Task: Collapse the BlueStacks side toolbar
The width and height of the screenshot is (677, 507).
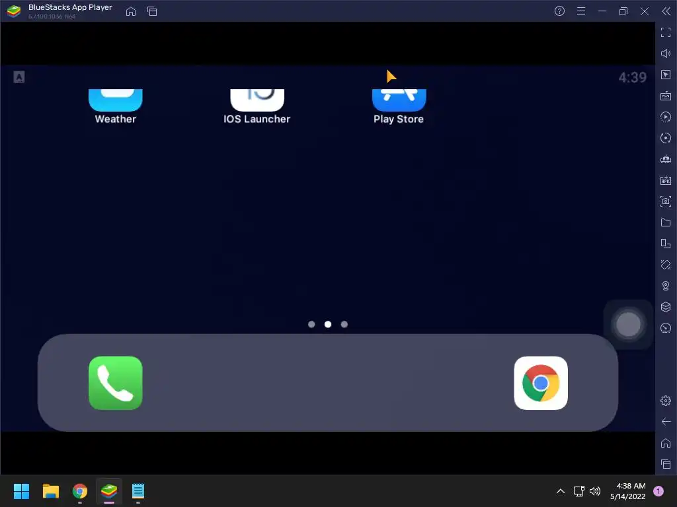Action: pos(666,11)
